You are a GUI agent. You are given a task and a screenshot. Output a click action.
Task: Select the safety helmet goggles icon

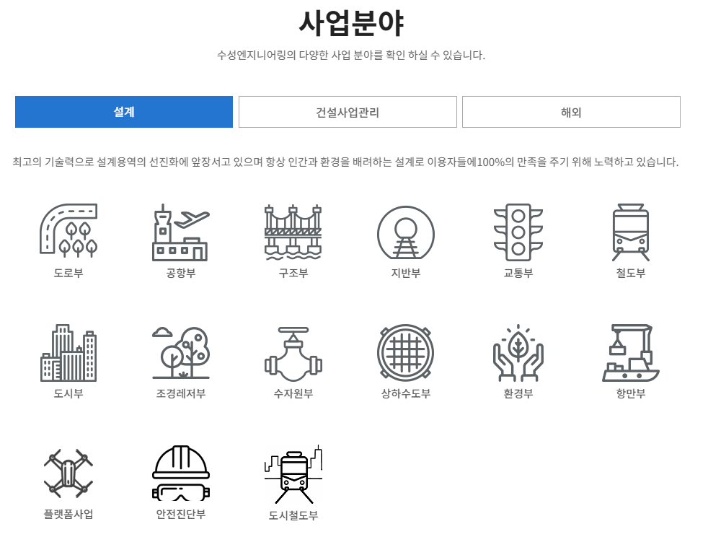[x=180, y=473]
